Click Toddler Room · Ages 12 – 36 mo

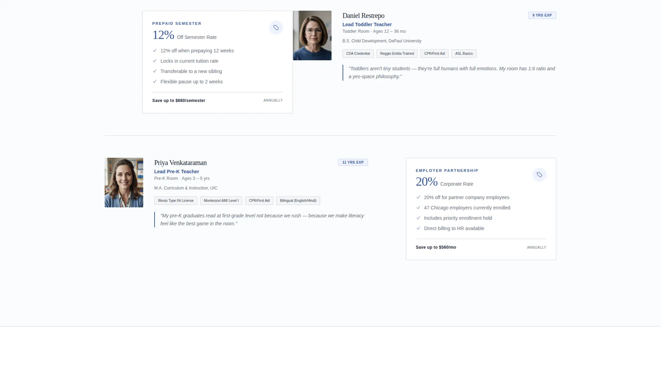[x=374, y=31]
